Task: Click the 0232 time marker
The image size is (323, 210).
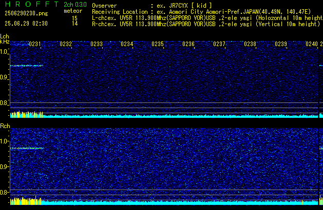Action: (66, 44)
